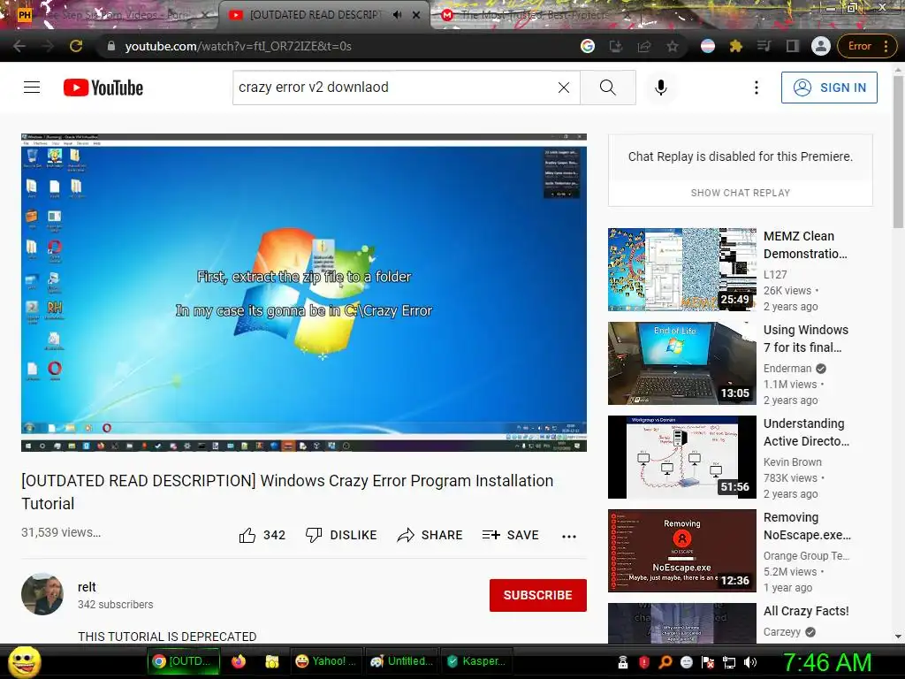Open the media control toolbar icon
Screen dimensions: 905x679
pyautogui.click(x=764, y=46)
